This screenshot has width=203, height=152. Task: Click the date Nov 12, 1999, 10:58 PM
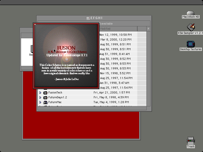(115, 35)
